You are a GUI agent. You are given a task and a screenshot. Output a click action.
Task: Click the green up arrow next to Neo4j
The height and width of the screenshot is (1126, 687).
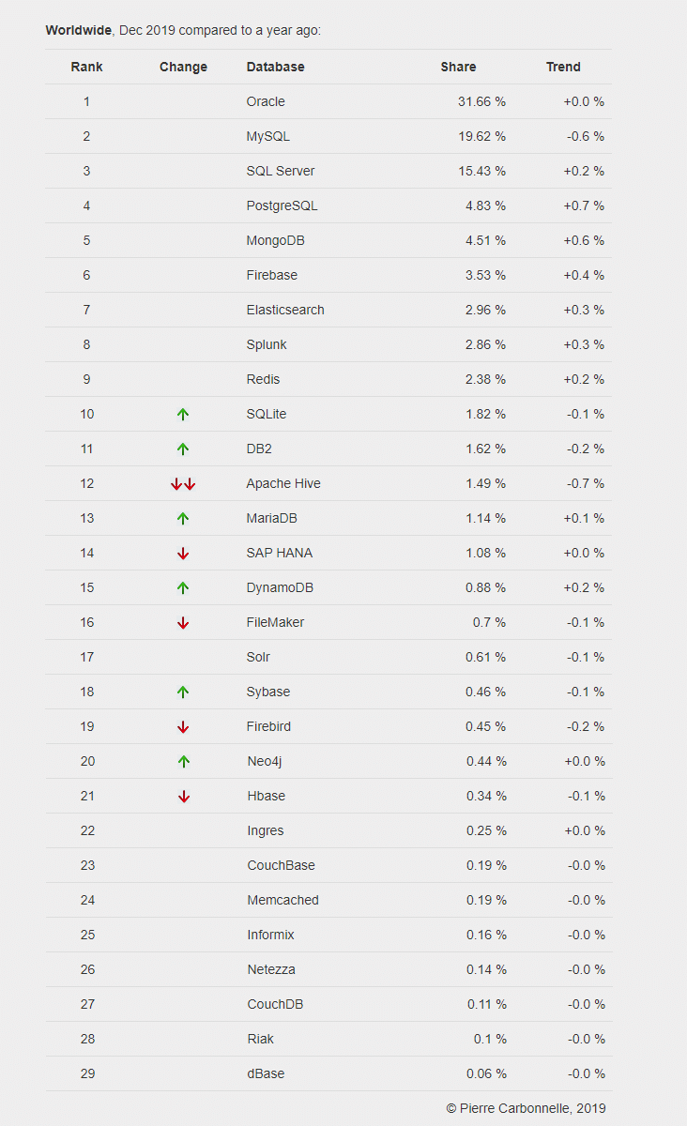[183, 761]
